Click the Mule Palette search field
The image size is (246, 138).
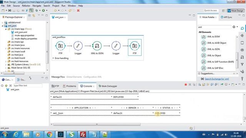[x=214, y=27]
